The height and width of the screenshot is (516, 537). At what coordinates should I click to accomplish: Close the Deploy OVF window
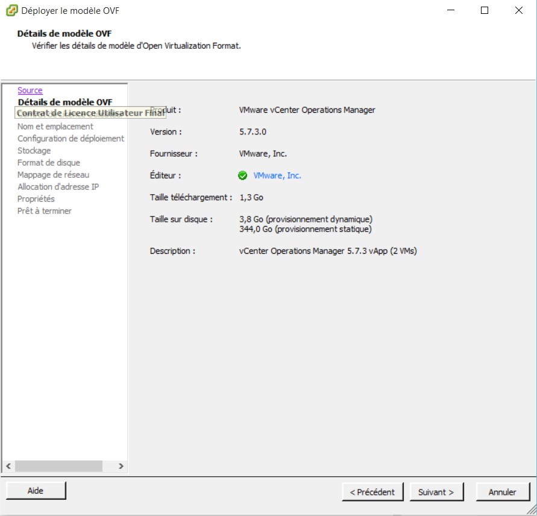click(x=518, y=10)
